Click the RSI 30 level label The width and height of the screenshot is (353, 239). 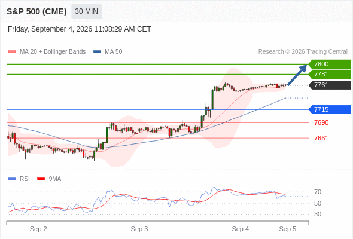(x=318, y=214)
